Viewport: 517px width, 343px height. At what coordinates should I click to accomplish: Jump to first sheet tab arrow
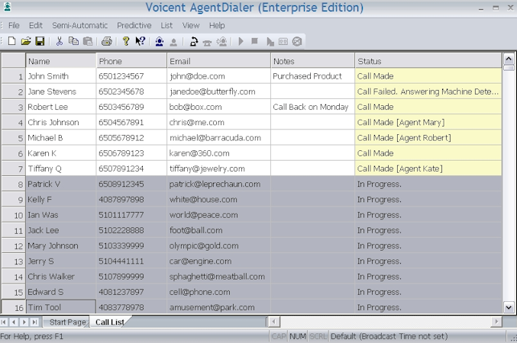click(4, 322)
